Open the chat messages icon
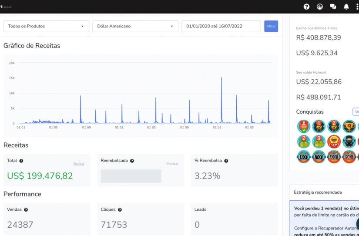The height and width of the screenshot is (236, 359). pos(333,7)
